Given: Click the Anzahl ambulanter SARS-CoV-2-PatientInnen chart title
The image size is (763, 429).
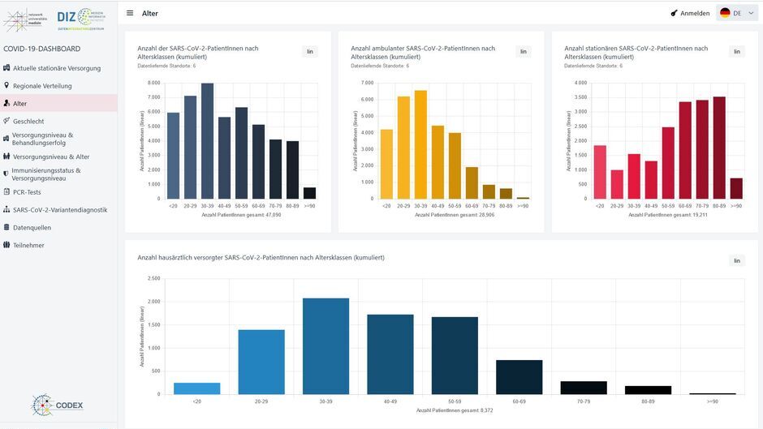Looking at the screenshot, I should 423,53.
